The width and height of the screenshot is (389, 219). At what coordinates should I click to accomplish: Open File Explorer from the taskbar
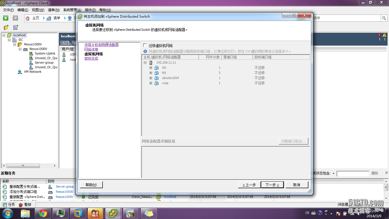25,213
